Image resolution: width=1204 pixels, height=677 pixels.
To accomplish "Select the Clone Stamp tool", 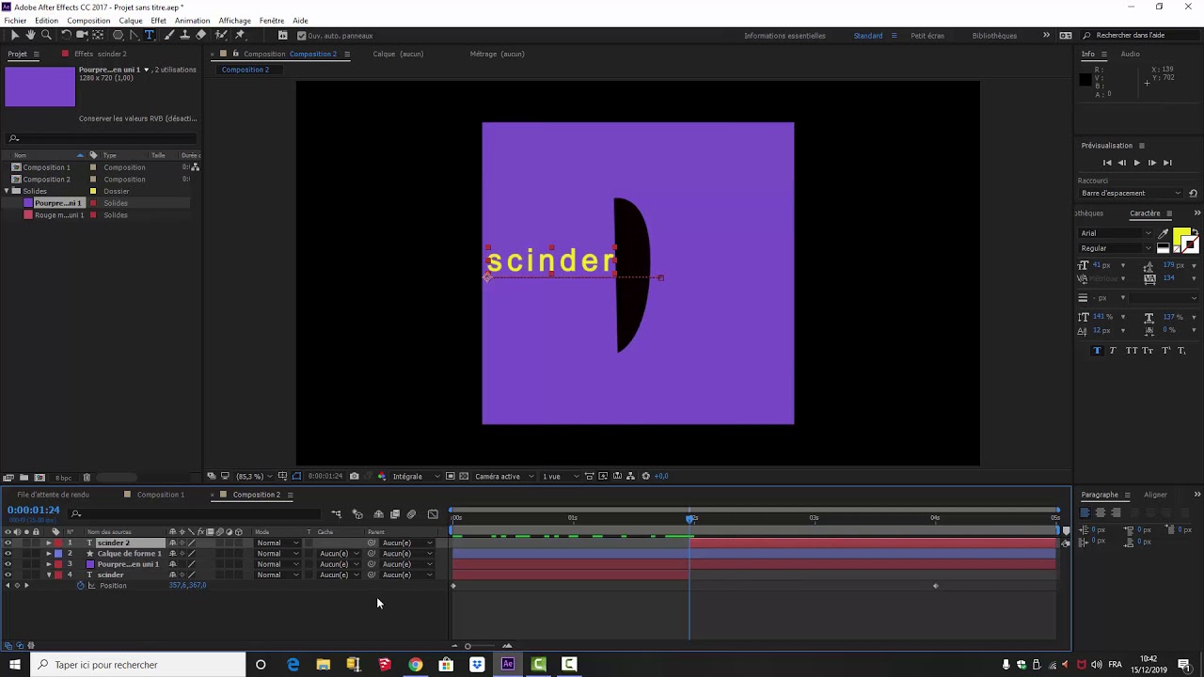I will pos(184,36).
